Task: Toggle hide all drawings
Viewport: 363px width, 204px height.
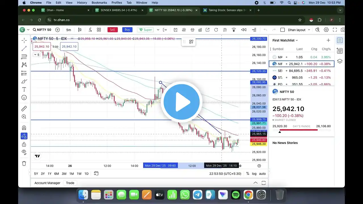Action: [24, 152]
